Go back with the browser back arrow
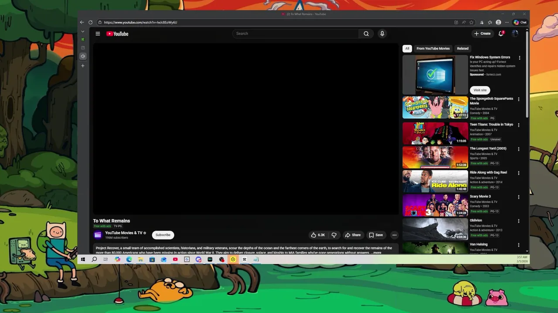 [x=82, y=22]
